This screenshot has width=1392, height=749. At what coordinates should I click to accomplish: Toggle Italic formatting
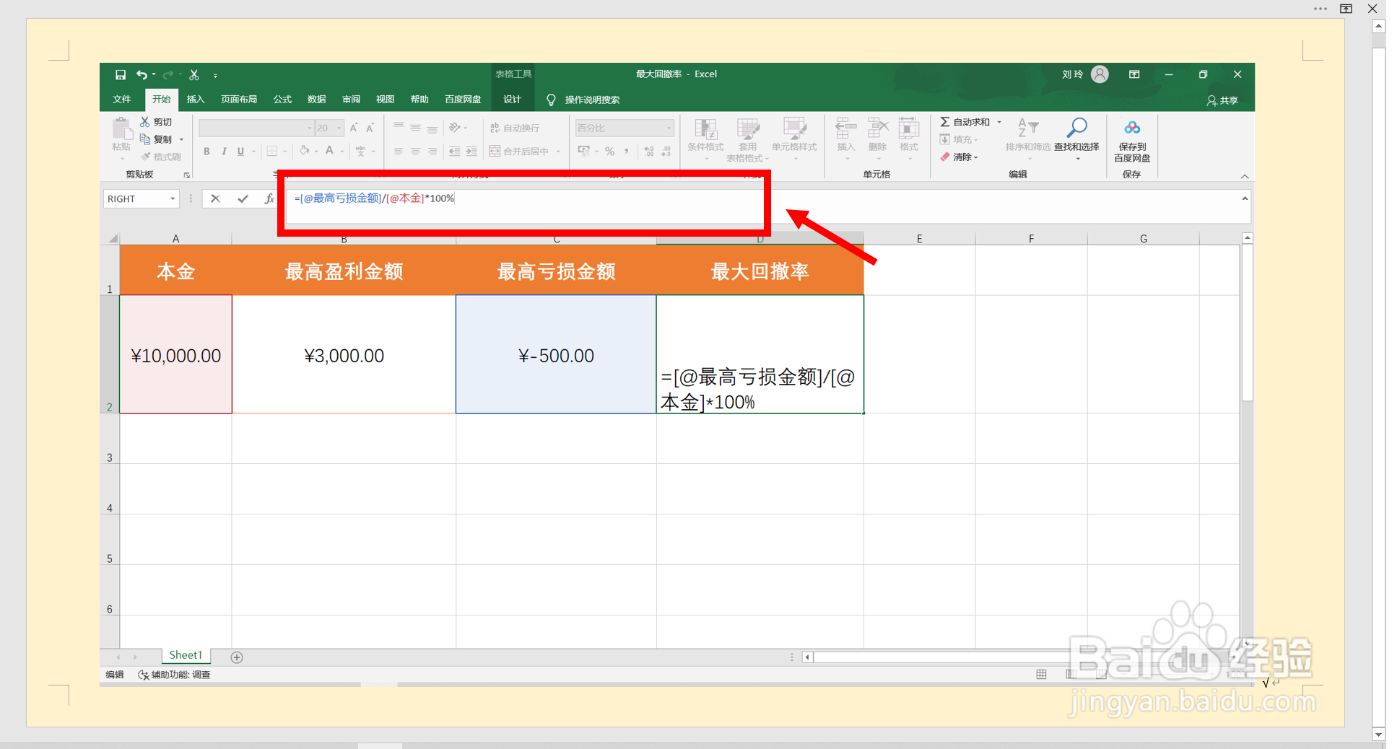coord(224,152)
